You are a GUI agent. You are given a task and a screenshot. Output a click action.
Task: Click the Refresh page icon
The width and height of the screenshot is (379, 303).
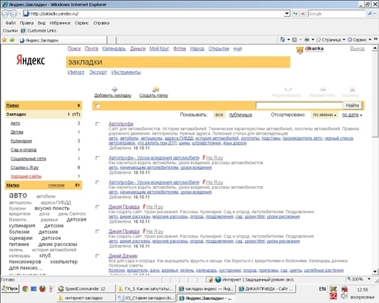pyautogui.click(x=295, y=14)
